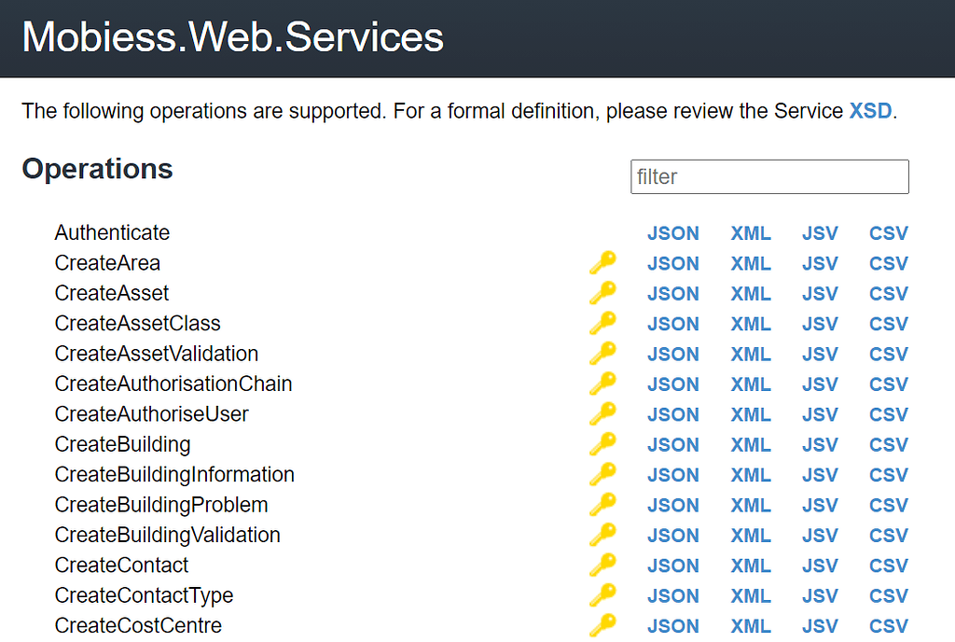Open the CreateAssetClass operation

click(x=137, y=323)
